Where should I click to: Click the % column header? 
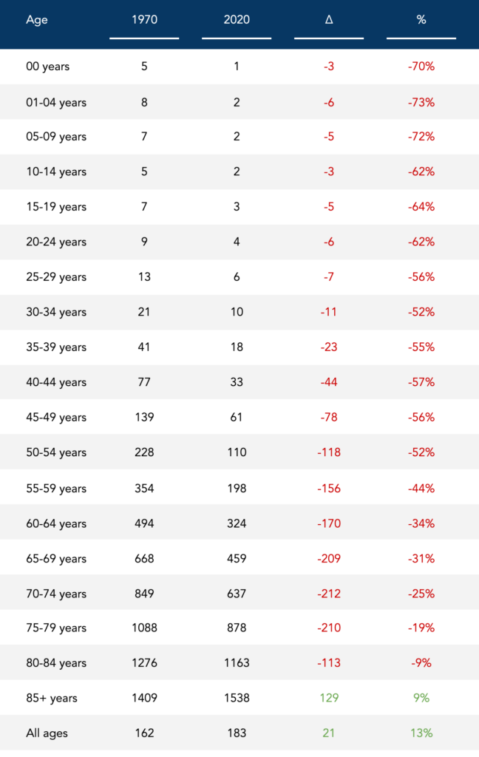421,20
